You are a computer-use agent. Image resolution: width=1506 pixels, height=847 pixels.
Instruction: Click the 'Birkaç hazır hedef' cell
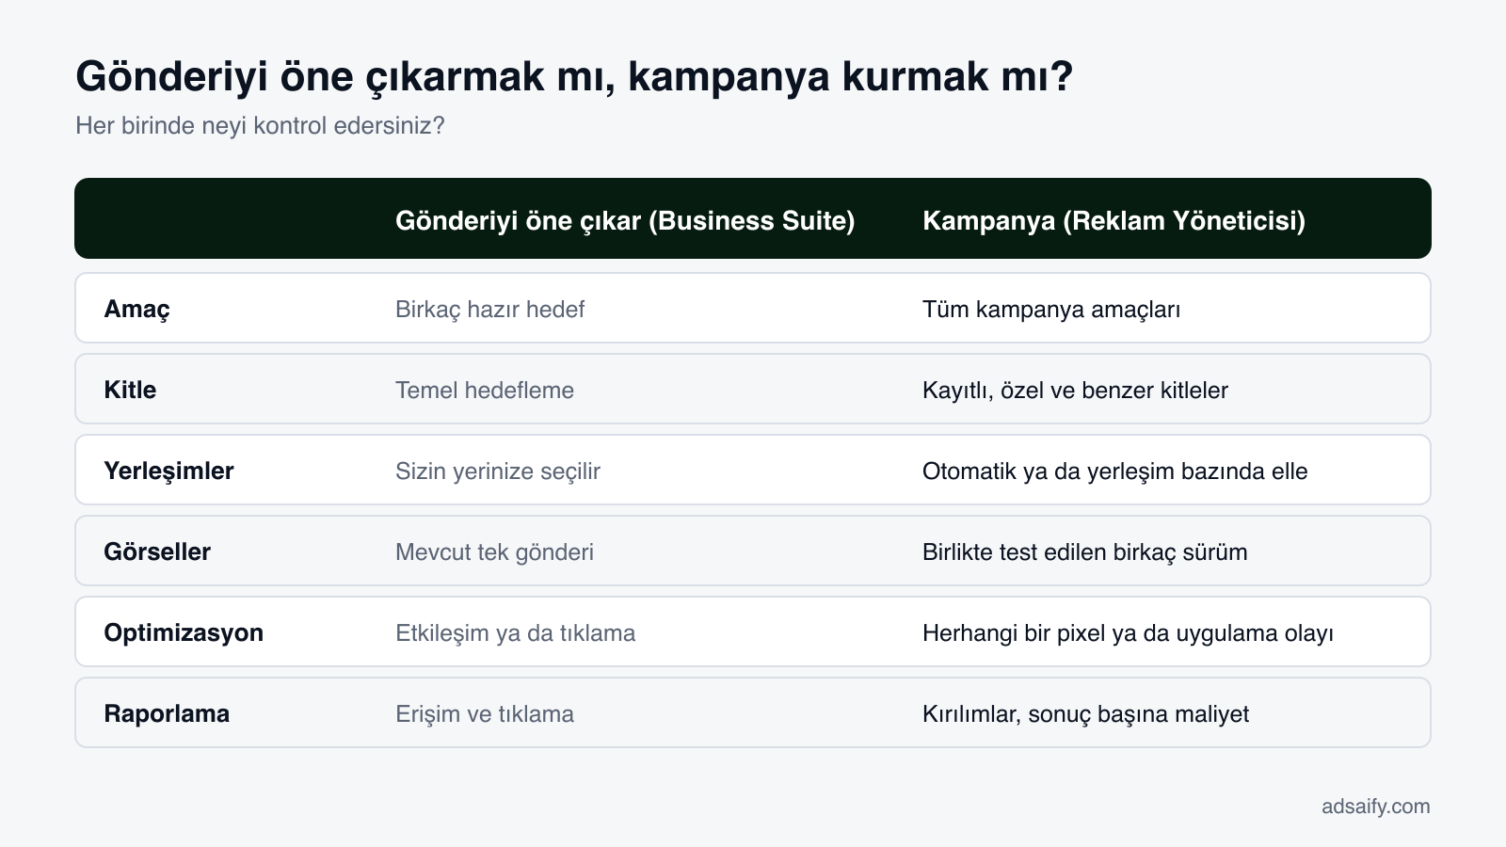[x=489, y=310]
